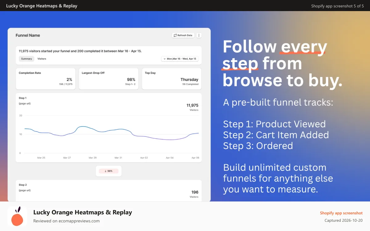
Task: Click the Step 2 label
Action: click(x=23, y=185)
